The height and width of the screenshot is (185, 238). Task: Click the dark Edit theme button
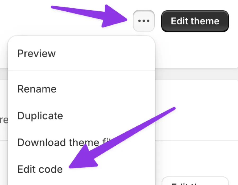195,21
